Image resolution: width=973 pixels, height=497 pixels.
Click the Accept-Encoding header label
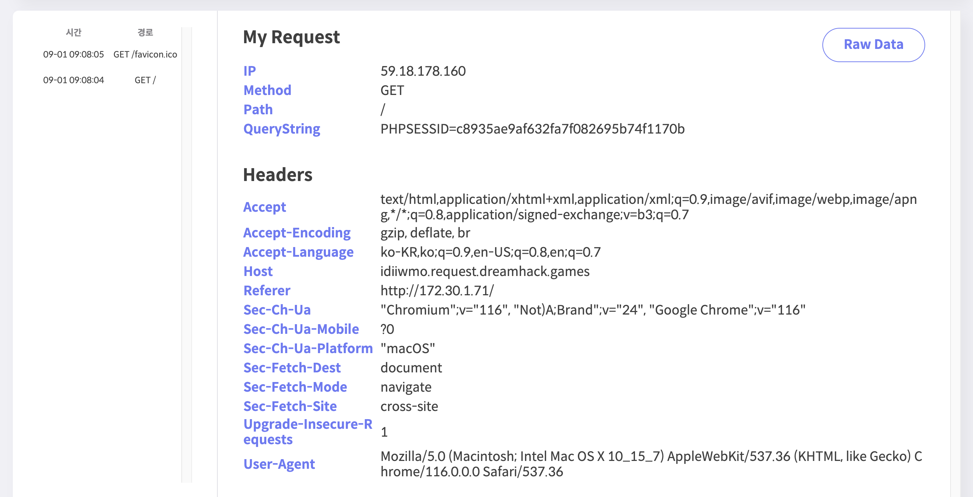[x=297, y=232]
